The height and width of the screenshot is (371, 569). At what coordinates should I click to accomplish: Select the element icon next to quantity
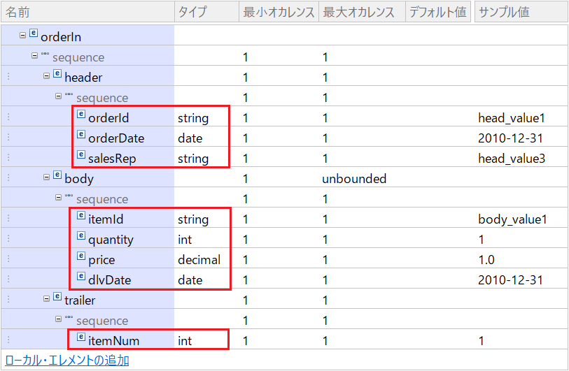(81, 236)
